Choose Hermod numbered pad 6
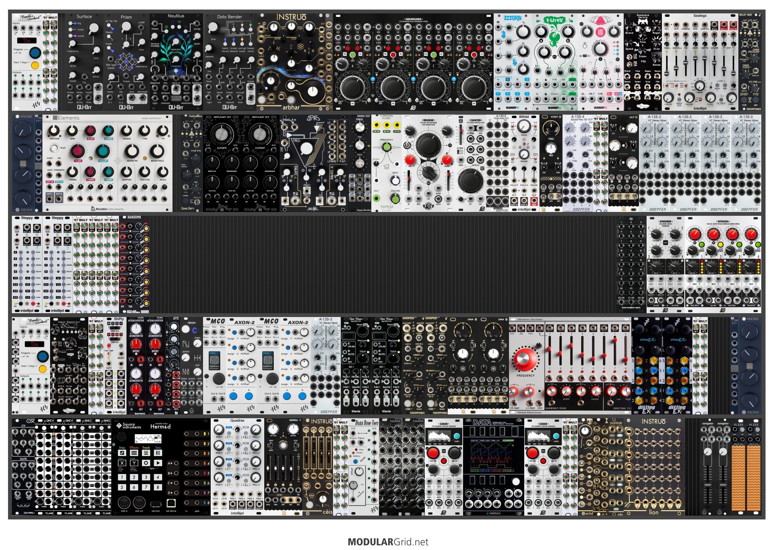Image resolution: width=777 pixels, height=550 pixels. point(134,487)
